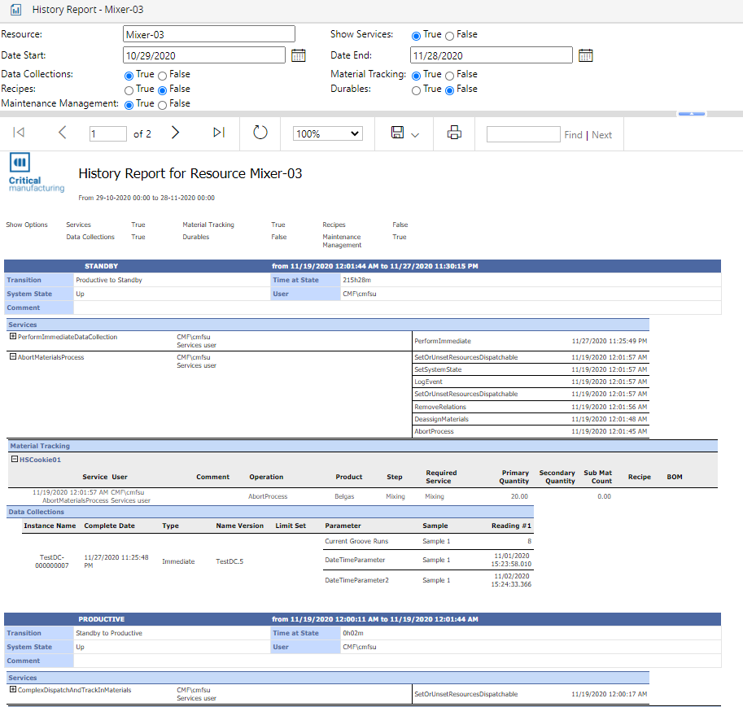The image size is (743, 707).
Task: Click the Find link in toolbar
Action: 573,135
